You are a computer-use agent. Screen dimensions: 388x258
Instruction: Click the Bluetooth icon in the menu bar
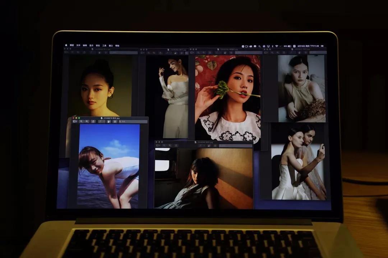(x=272, y=46)
